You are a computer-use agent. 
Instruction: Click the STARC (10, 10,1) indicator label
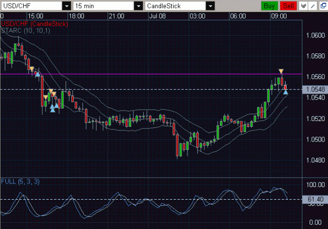(26, 31)
